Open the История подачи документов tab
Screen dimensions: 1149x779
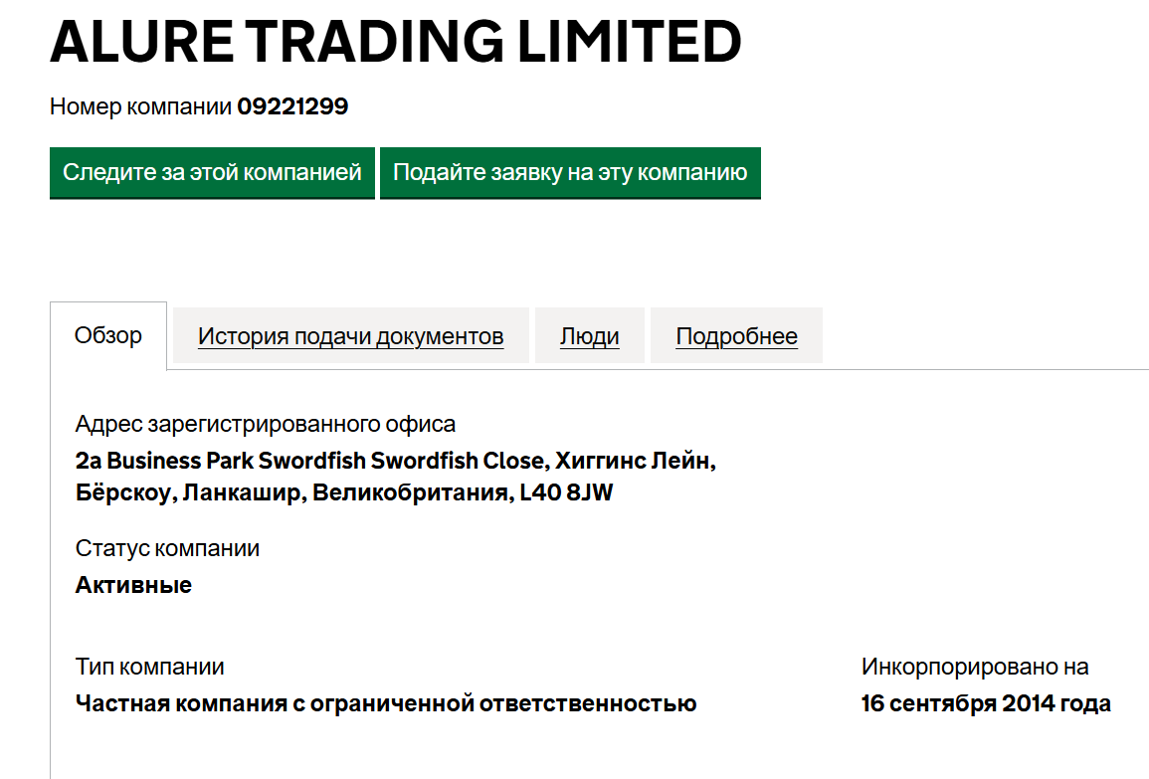pyautogui.click(x=350, y=336)
